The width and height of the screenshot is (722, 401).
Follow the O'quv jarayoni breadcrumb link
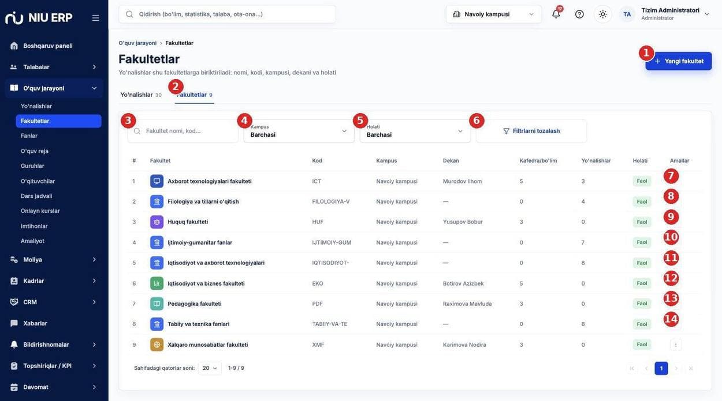tap(137, 43)
